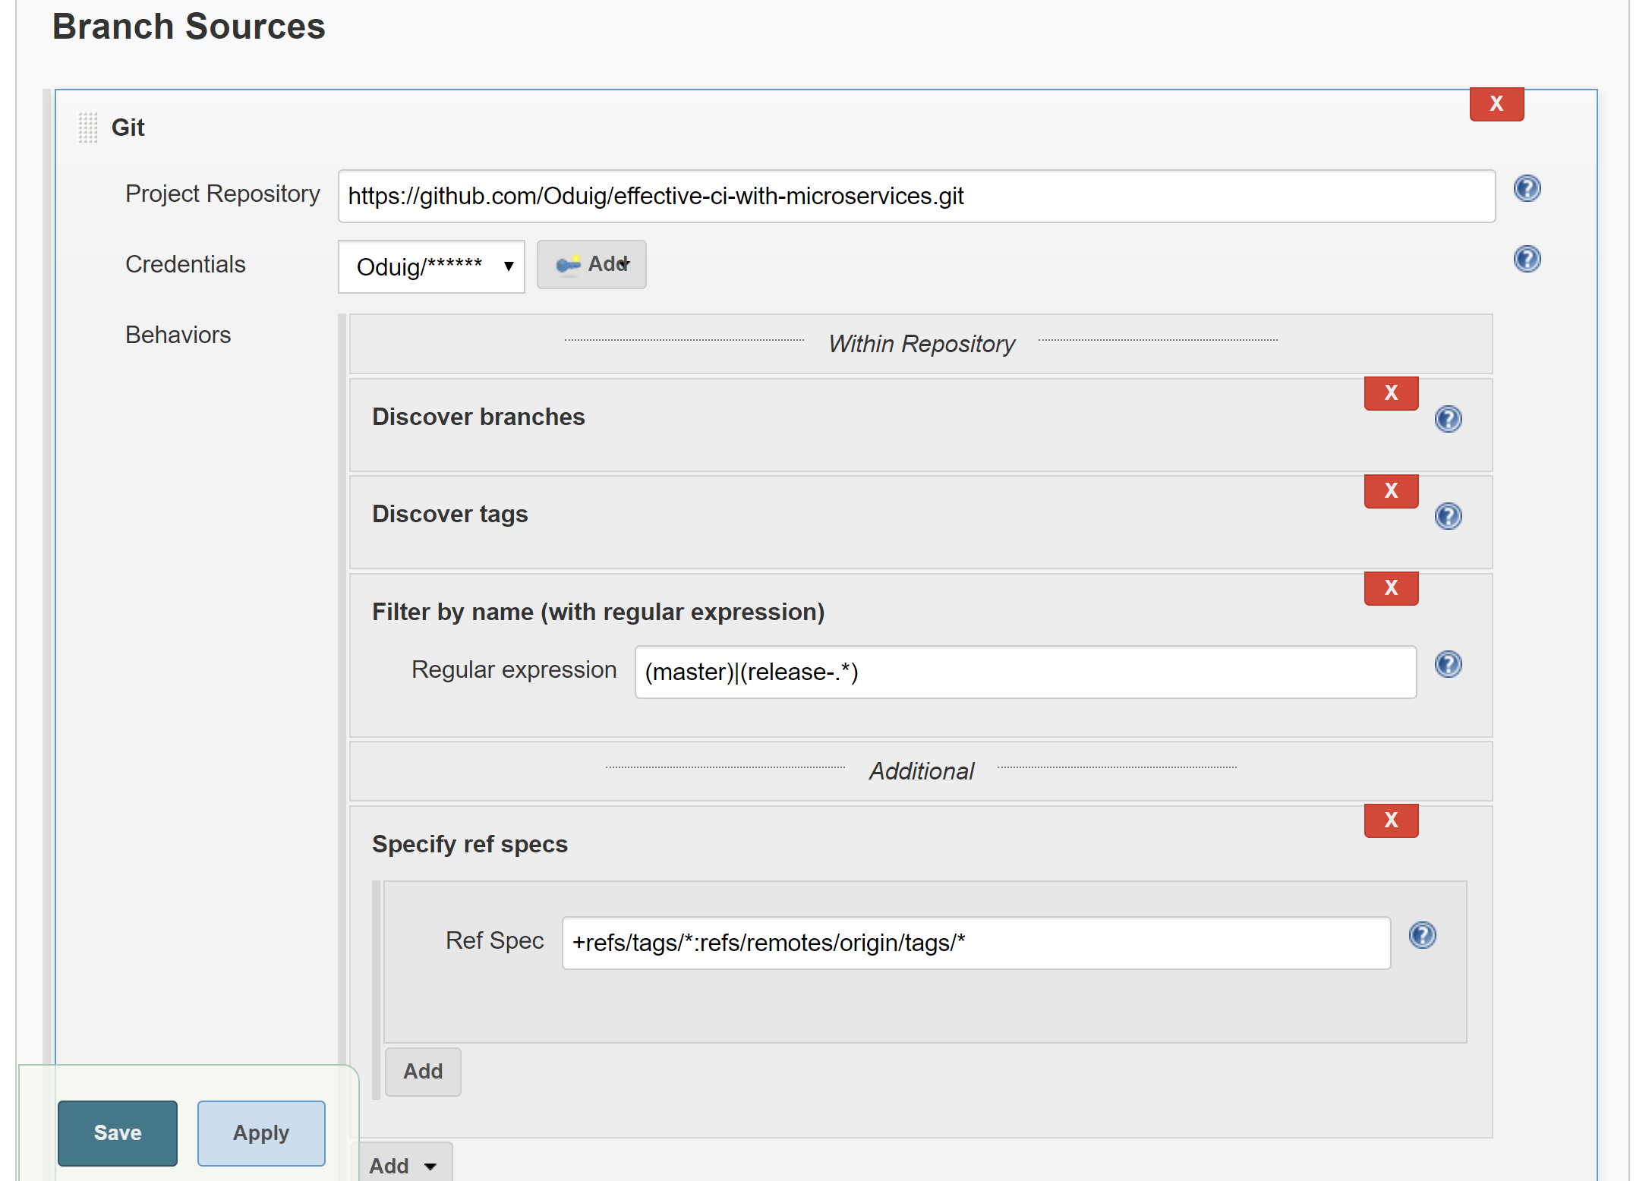
Task: Open help for Project Repository field
Action: [1527, 189]
